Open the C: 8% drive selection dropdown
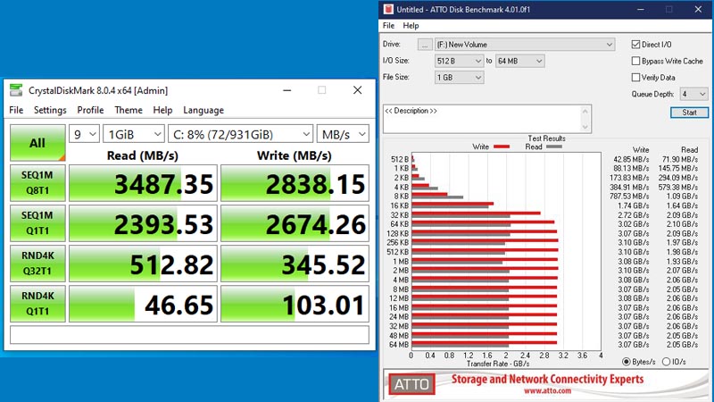 [x=239, y=134]
